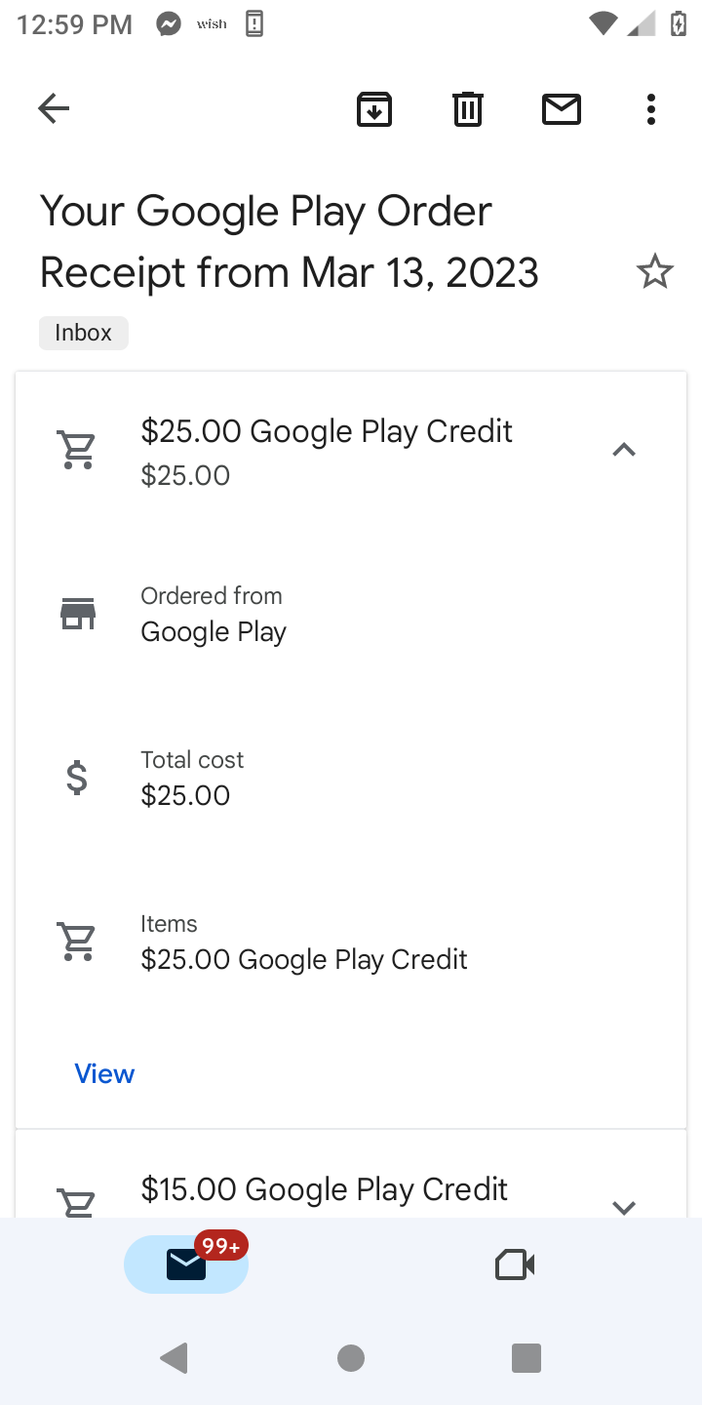Tap the cart icon beside Items row
This screenshot has width=702, height=1405.
[x=78, y=942]
